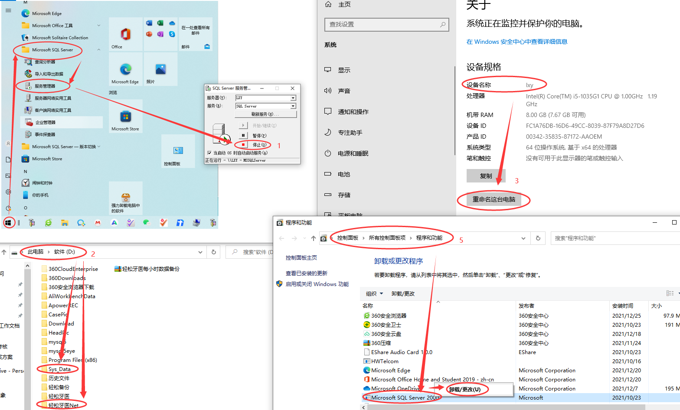Open the 照片 tile

[160, 69]
